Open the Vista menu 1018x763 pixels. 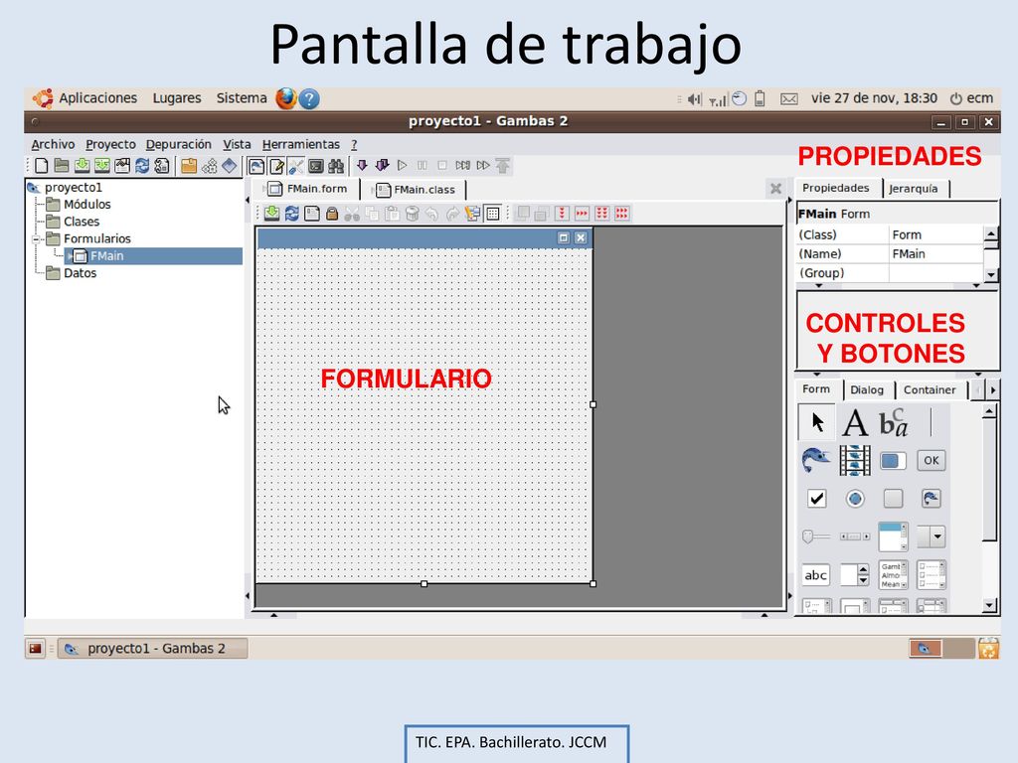click(237, 145)
